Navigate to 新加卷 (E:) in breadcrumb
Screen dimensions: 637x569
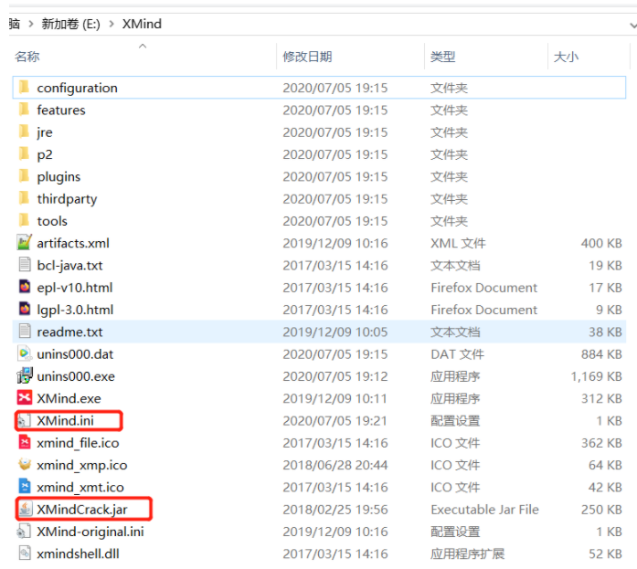(x=70, y=24)
